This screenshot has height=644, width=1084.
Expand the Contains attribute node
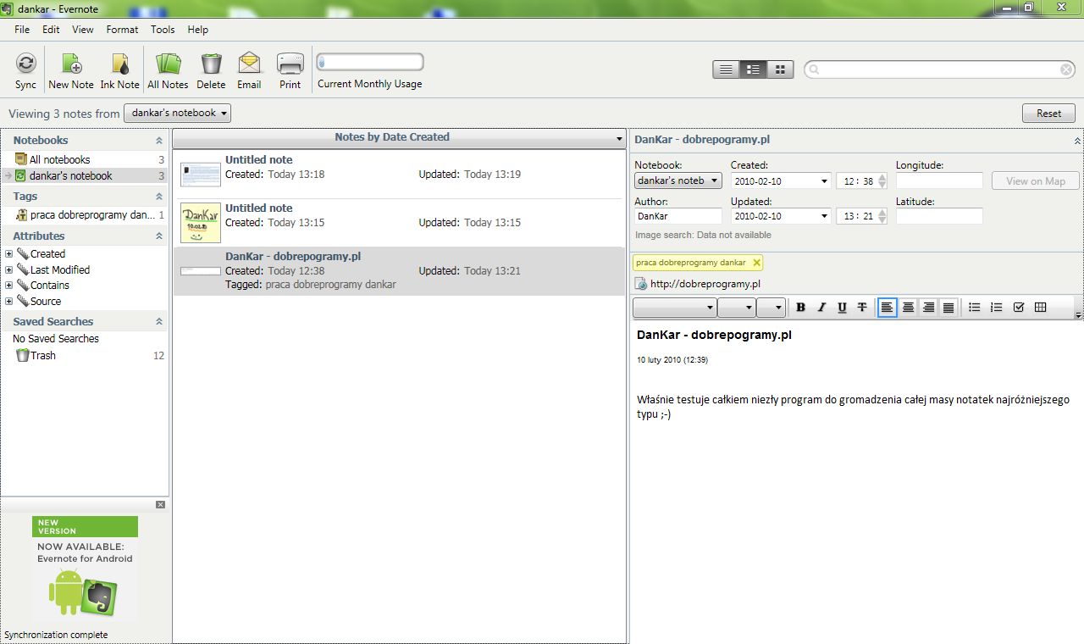(8, 286)
